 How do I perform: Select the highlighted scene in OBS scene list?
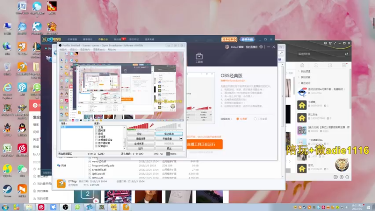pyautogui.click(x=76, y=127)
